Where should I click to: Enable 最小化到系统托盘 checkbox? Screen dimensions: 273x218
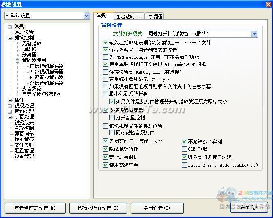(x=105, y=94)
